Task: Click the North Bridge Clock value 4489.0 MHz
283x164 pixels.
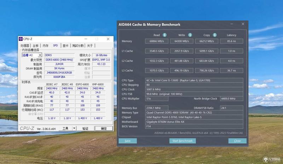Action: tap(231, 98)
